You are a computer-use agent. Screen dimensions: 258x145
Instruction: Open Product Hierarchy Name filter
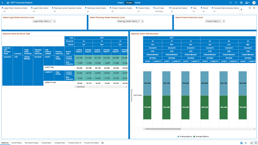[122, 8]
